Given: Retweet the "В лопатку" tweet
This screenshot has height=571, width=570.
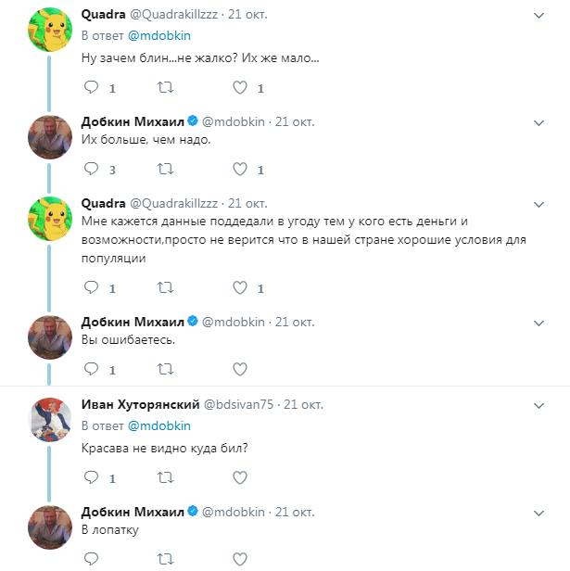Looking at the screenshot, I should pos(165,559).
